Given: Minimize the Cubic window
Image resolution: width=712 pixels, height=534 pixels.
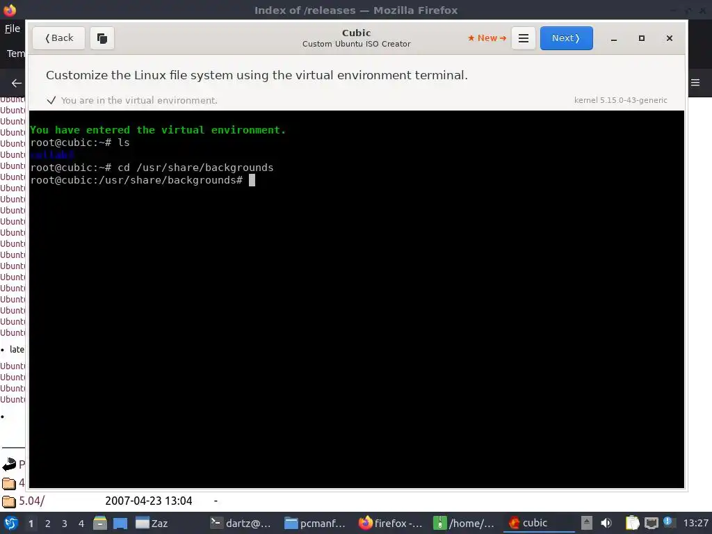Looking at the screenshot, I should click(614, 39).
